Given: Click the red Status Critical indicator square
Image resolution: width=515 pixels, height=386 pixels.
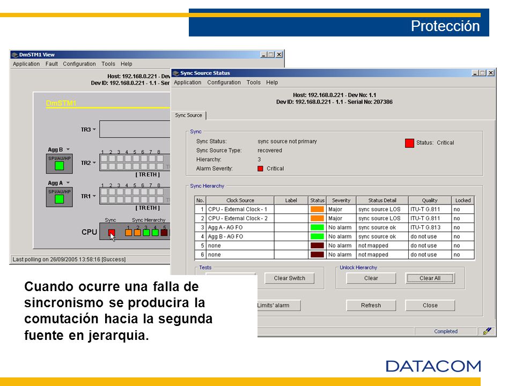Looking at the screenshot, I should pyautogui.click(x=409, y=143).
